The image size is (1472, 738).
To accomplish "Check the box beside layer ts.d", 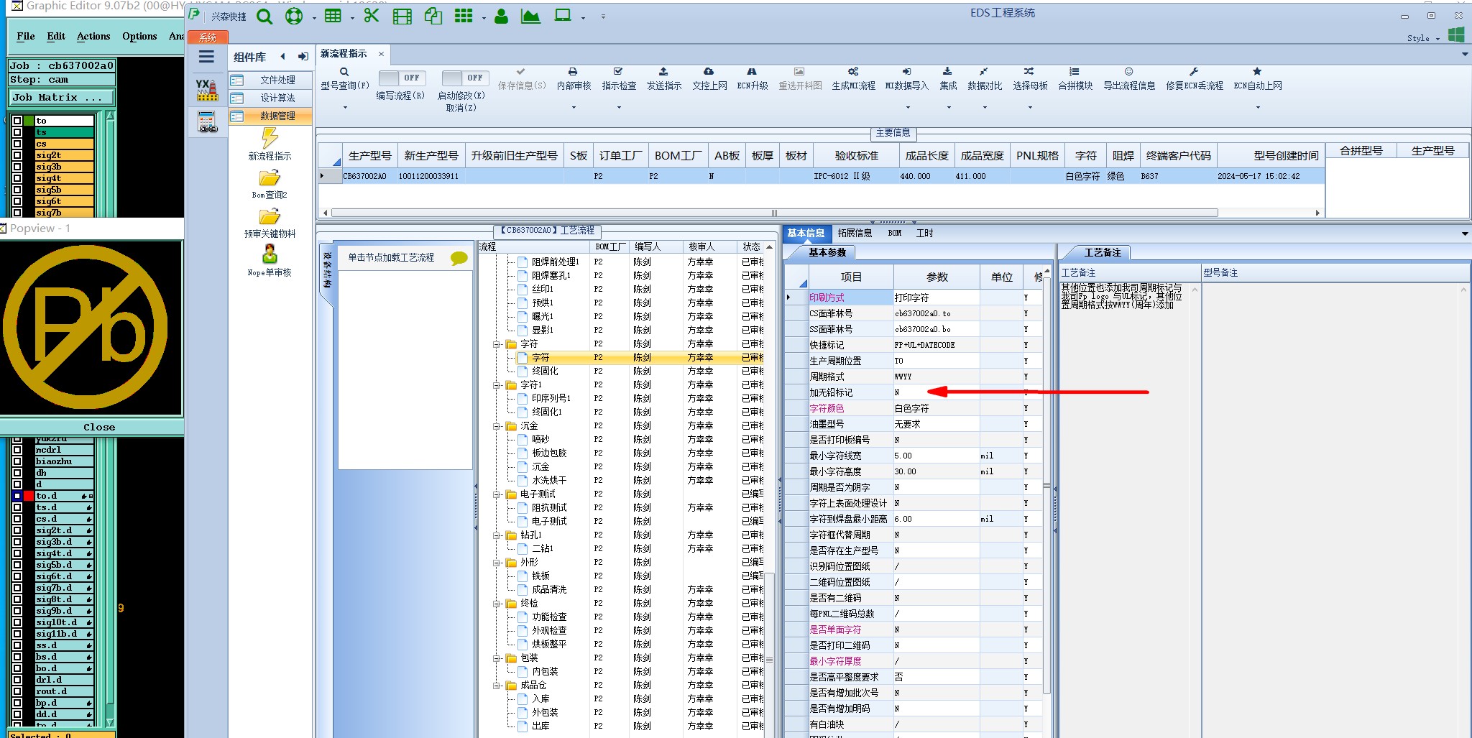I will point(17,507).
